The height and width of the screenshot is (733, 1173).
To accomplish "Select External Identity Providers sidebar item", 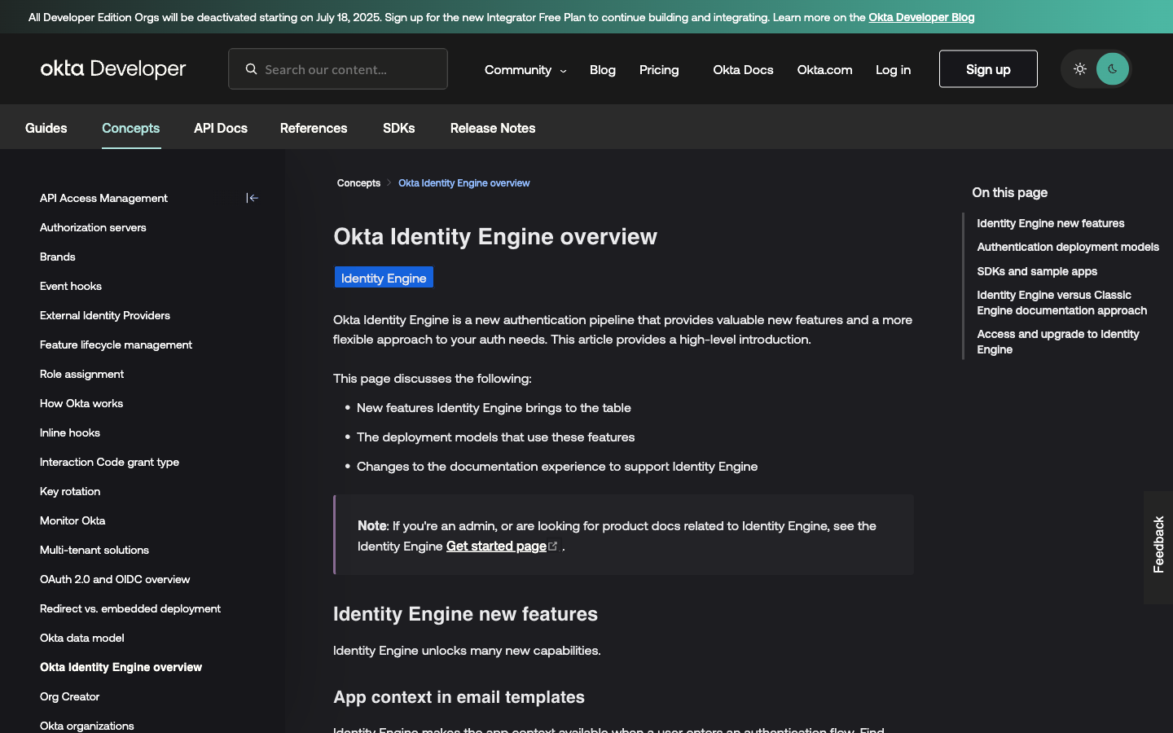I will coord(105,315).
